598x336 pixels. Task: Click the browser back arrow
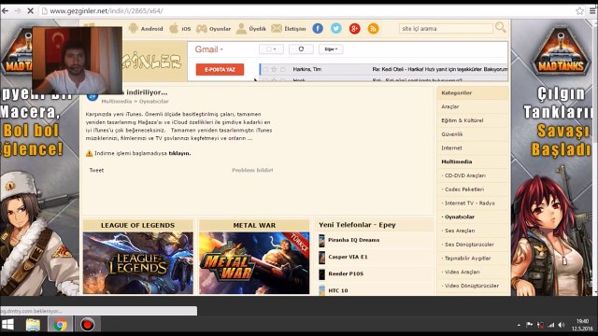(x=5, y=11)
